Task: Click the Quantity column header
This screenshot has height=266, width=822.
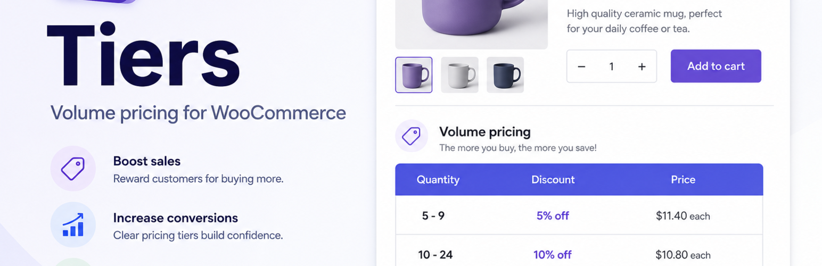Action: 438,180
